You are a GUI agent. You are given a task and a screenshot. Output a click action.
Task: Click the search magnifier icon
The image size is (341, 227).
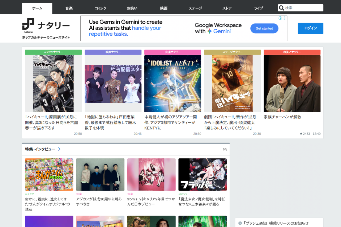pyautogui.click(x=281, y=8)
